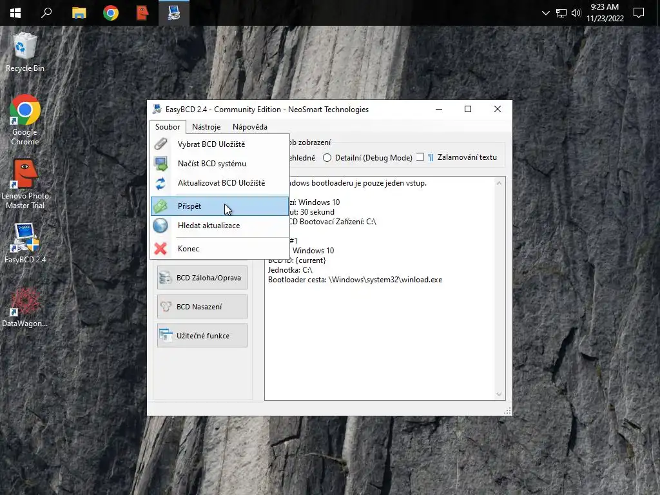Click the pilcrow icon next to Zalamování textu
The width and height of the screenshot is (660, 495).
point(431,157)
